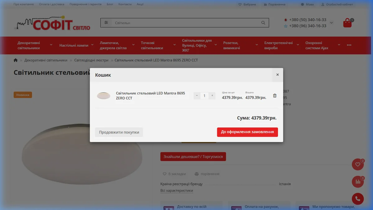Delete item with trash icon in cart
373x210 pixels.
274,96
